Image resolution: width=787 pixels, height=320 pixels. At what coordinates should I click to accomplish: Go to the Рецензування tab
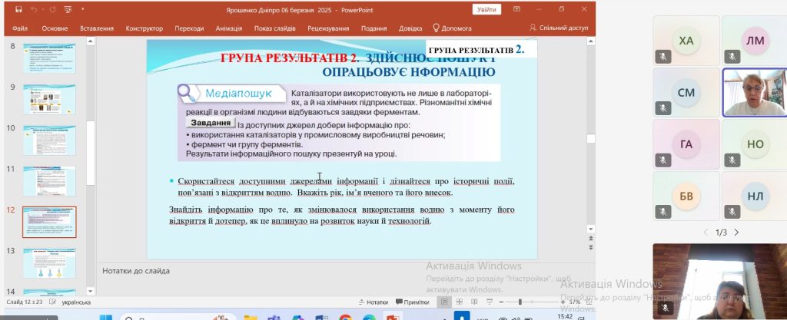pyautogui.click(x=328, y=28)
